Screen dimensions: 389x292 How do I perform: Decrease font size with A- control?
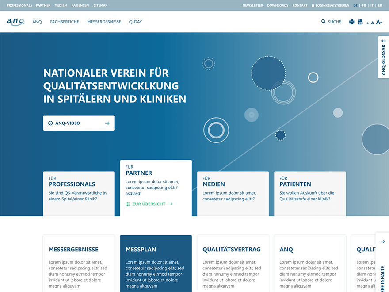(368, 23)
